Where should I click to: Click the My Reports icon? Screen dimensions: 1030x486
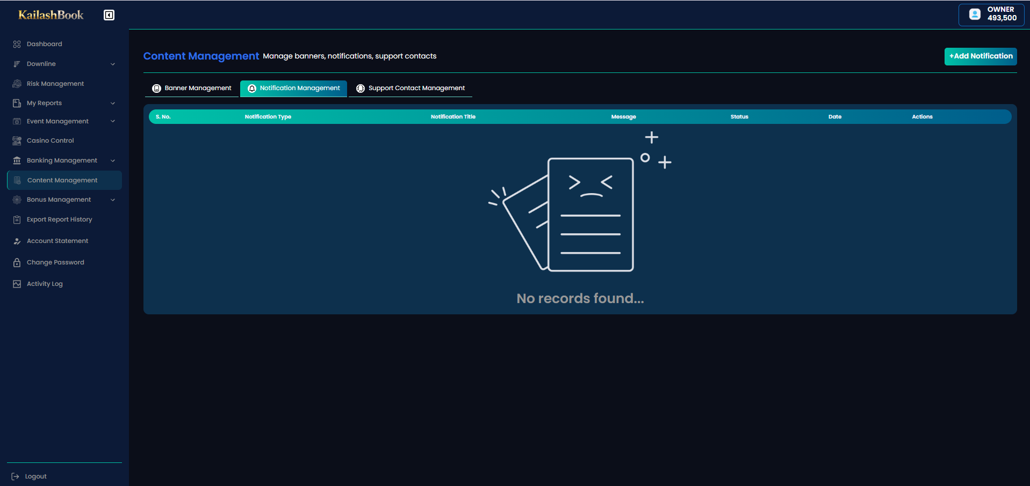(17, 103)
